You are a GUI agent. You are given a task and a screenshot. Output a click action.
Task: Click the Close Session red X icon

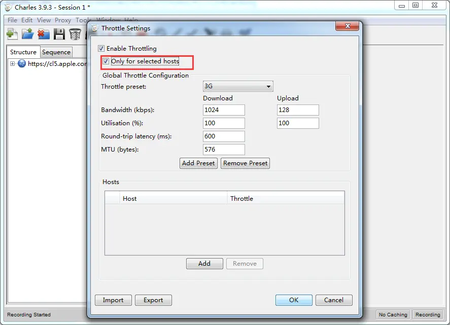(x=44, y=34)
